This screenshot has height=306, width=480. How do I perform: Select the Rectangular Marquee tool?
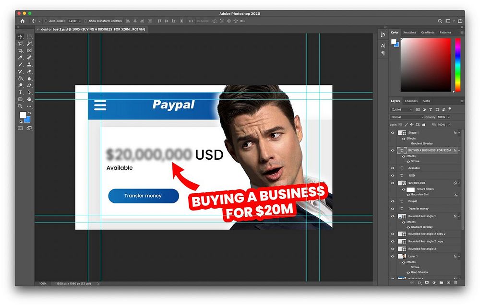click(29, 36)
